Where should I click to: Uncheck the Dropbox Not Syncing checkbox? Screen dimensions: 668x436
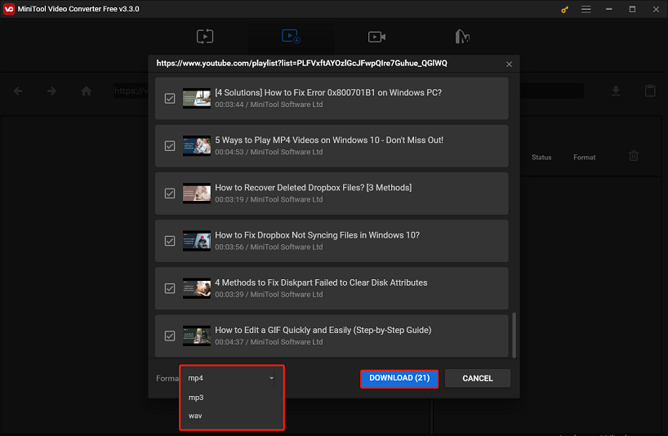pos(170,241)
